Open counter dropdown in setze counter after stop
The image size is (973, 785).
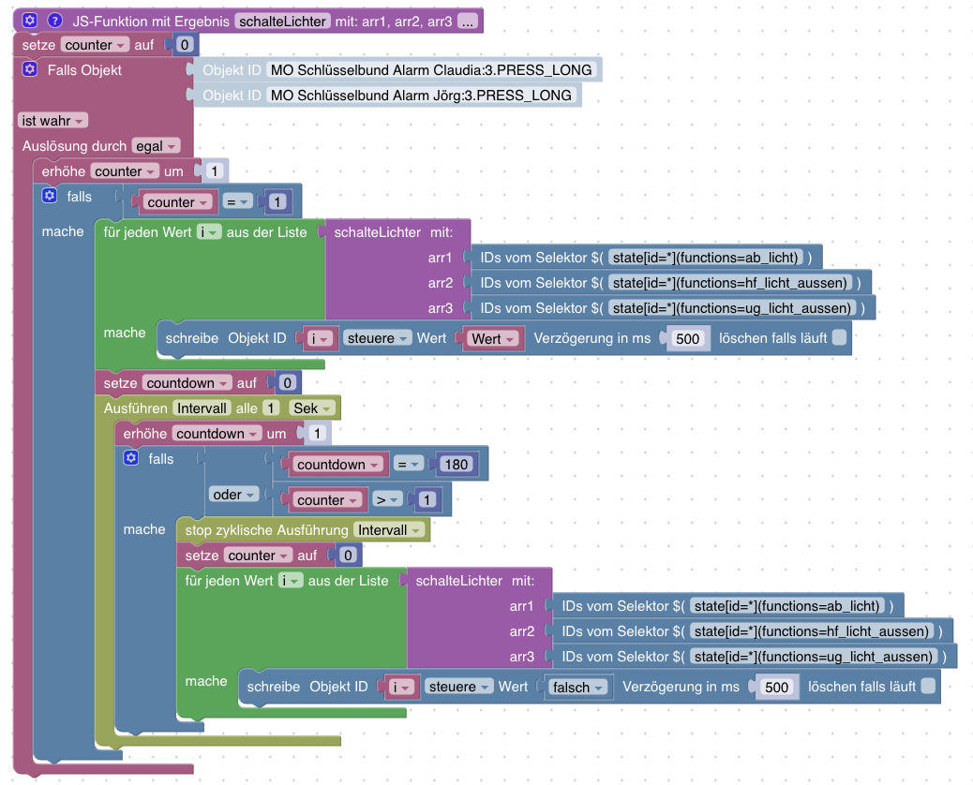258,555
